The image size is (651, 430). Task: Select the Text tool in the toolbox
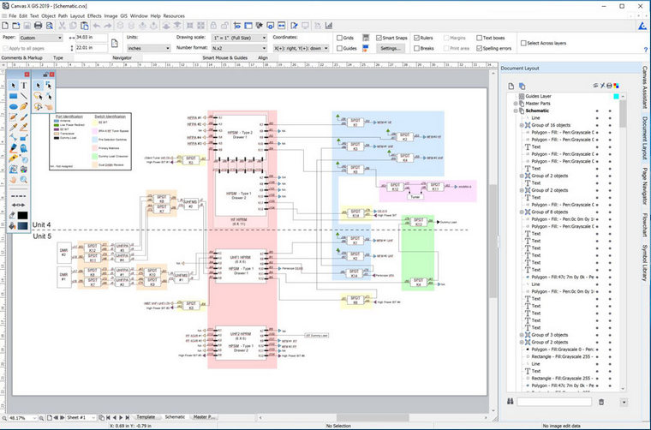pos(24,86)
